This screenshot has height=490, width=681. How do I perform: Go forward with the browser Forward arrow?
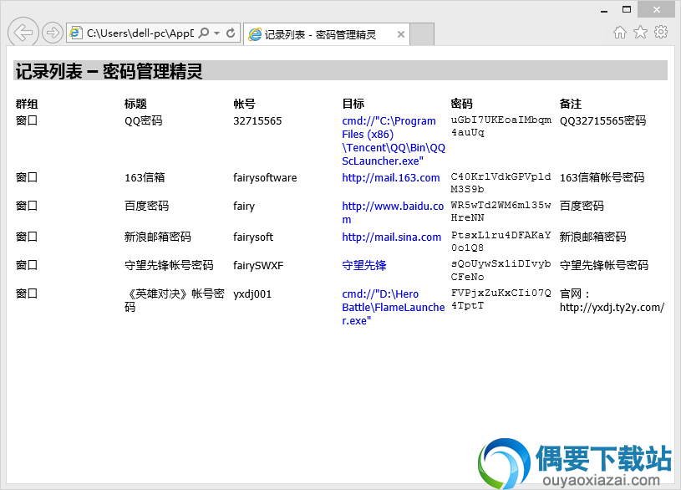53,33
